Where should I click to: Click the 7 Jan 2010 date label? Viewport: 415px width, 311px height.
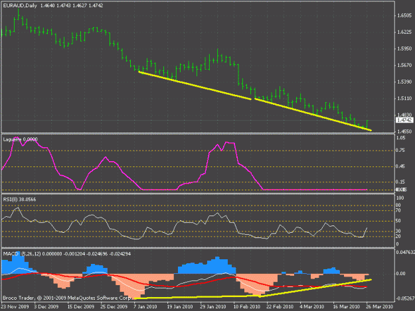[145, 306]
